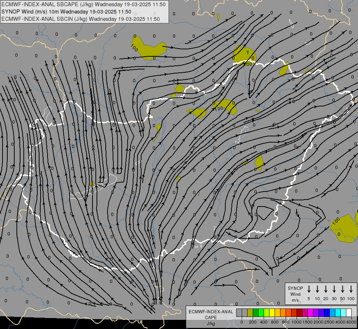Select the pale cyan CAPE legend swatch

[344, 313]
